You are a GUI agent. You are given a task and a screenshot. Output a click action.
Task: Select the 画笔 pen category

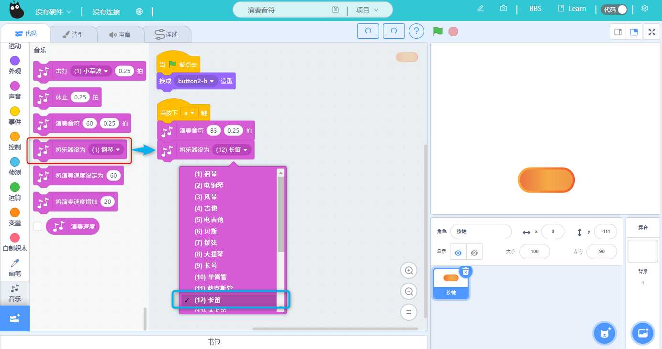click(15, 267)
